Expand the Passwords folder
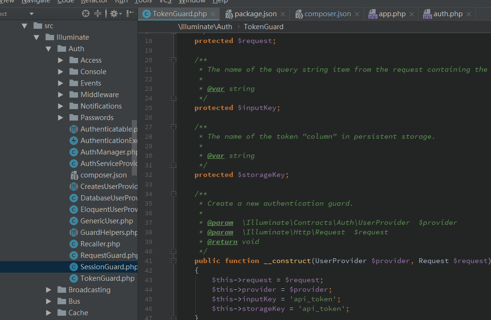The height and width of the screenshot is (320, 491). 60,118
